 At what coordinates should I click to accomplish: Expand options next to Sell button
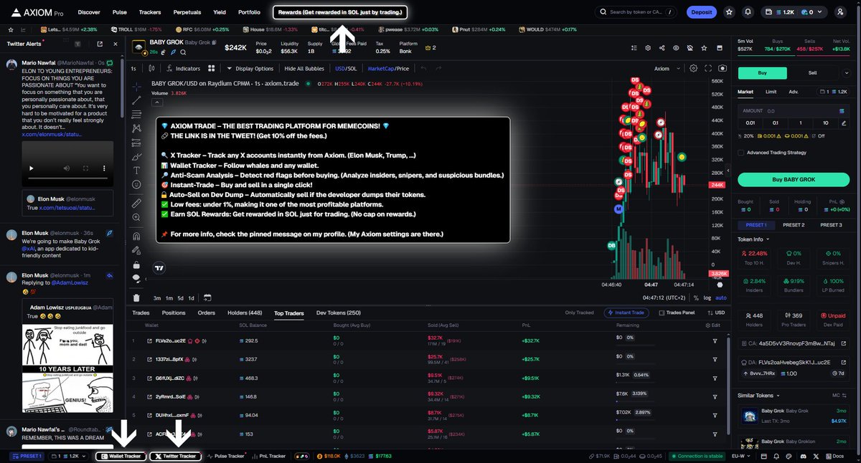847,73
